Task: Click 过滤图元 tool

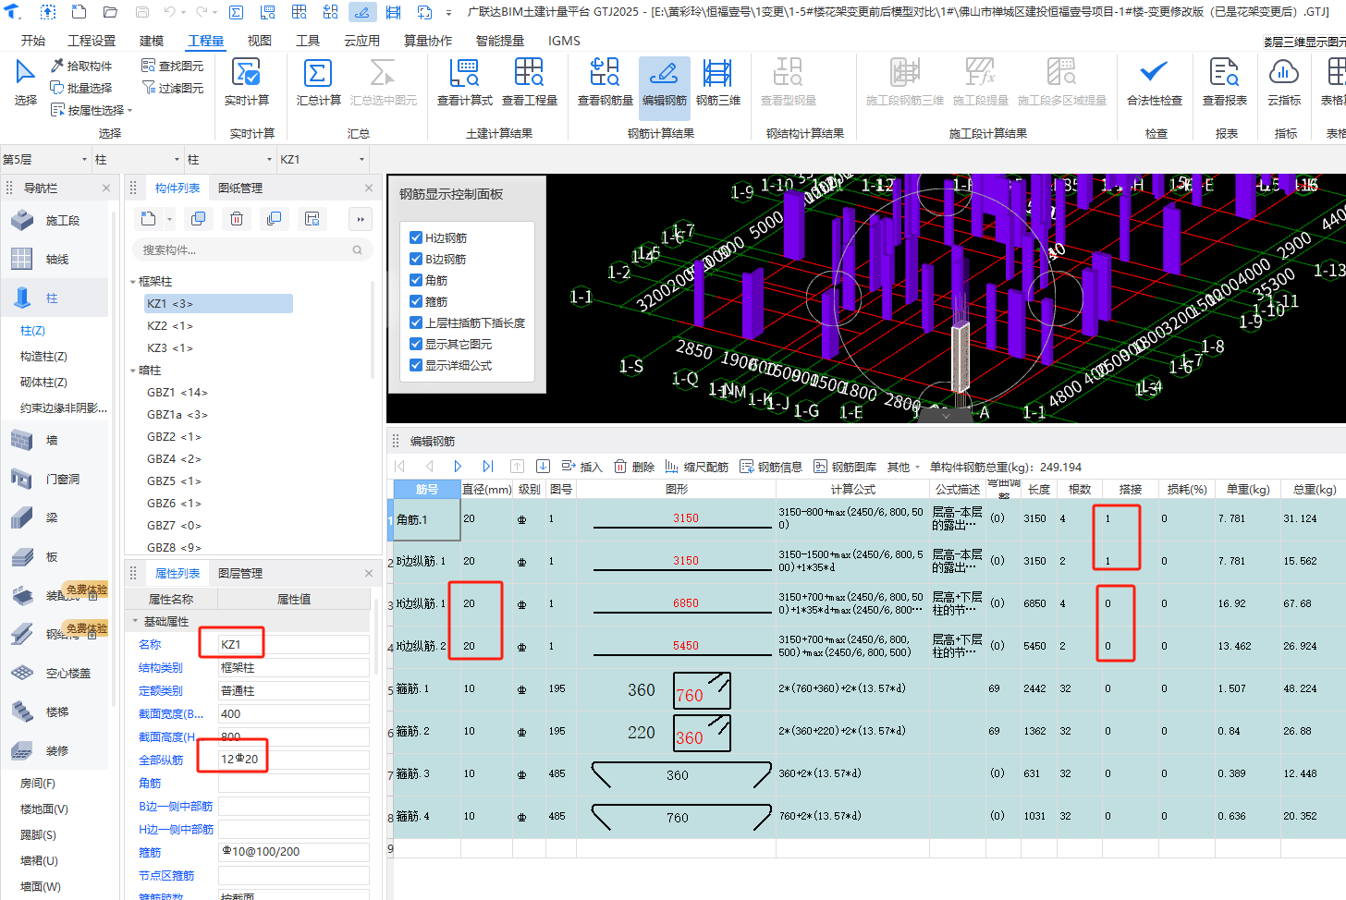Action: 173,88
